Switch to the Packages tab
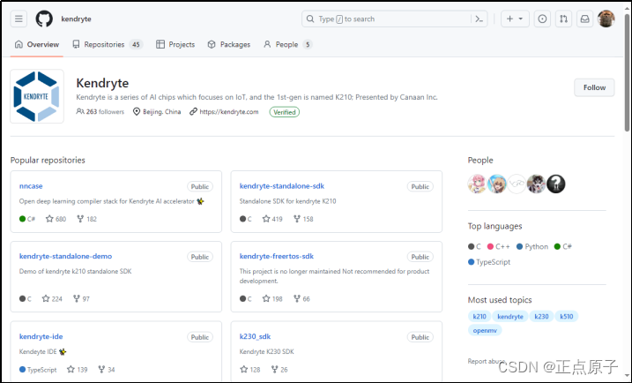Viewport: 632px width, 383px height. 229,44
